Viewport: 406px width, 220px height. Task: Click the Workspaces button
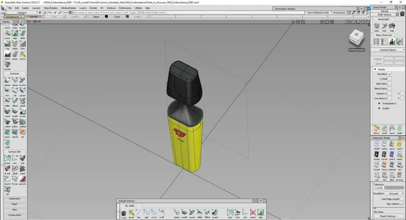click(x=339, y=13)
